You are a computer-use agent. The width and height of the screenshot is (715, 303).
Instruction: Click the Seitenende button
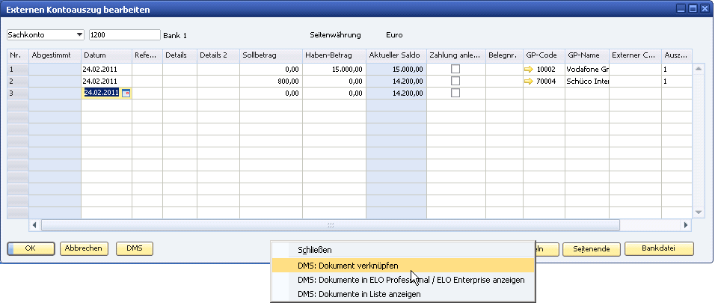tap(592, 249)
